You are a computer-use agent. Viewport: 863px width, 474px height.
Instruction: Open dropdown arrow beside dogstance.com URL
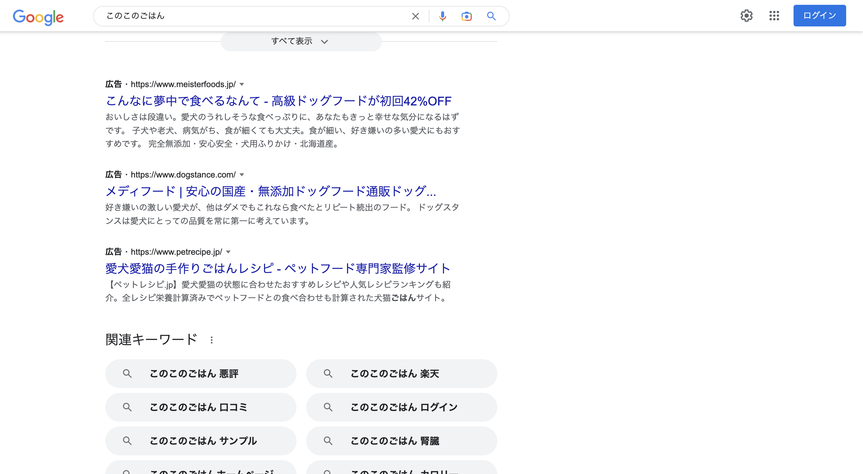pos(242,175)
